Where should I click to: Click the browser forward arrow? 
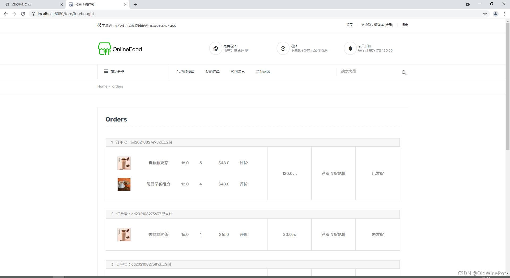pos(14,14)
